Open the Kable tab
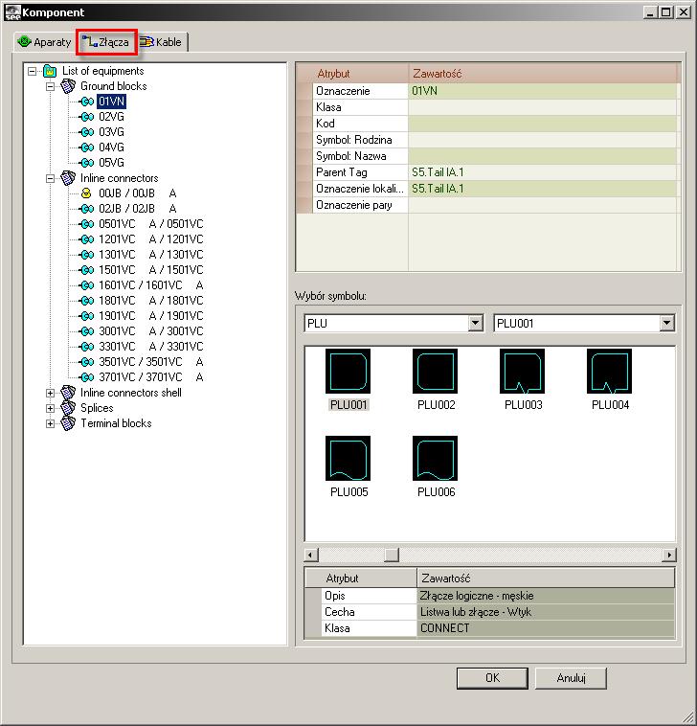697x726 pixels. pos(161,42)
